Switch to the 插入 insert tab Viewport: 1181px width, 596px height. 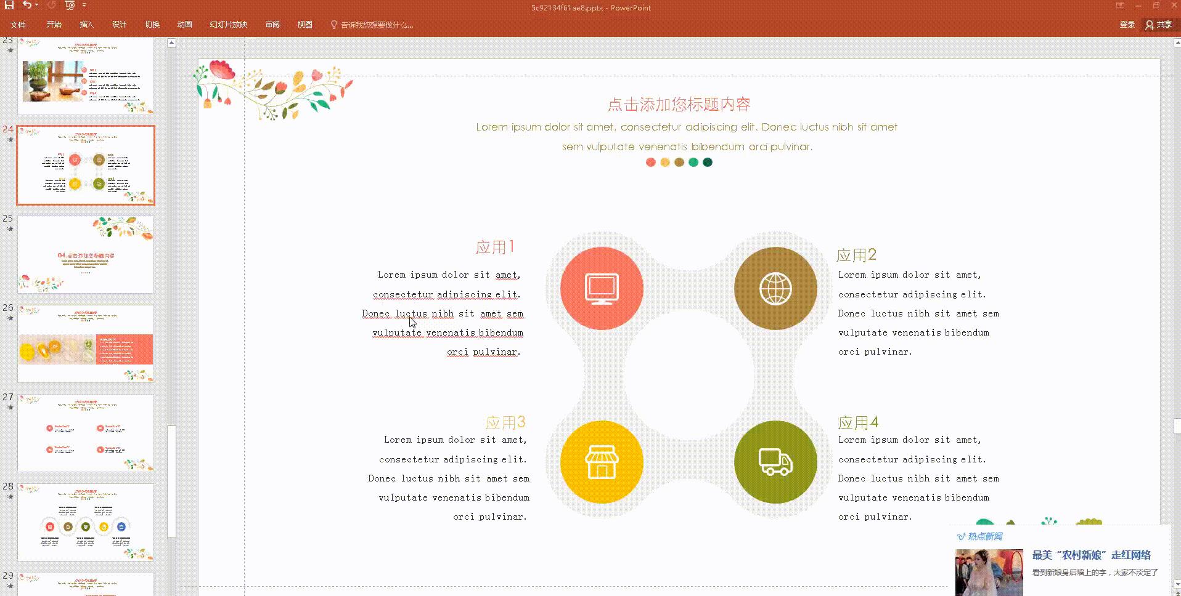[86, 25]
